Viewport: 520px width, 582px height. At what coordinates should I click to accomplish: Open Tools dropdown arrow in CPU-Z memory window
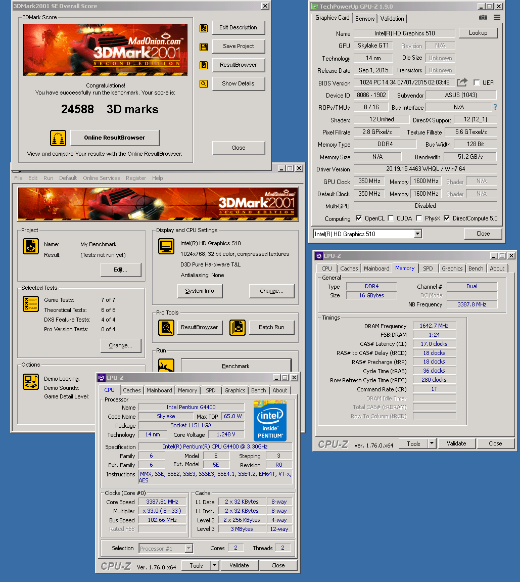click(432, 443)
